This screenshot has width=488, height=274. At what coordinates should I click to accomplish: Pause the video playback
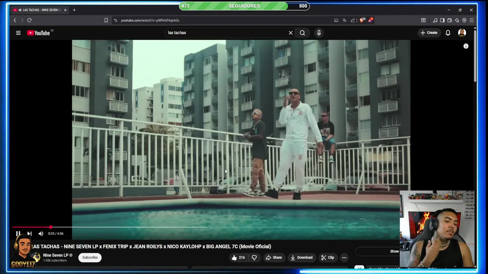point(18,234)
